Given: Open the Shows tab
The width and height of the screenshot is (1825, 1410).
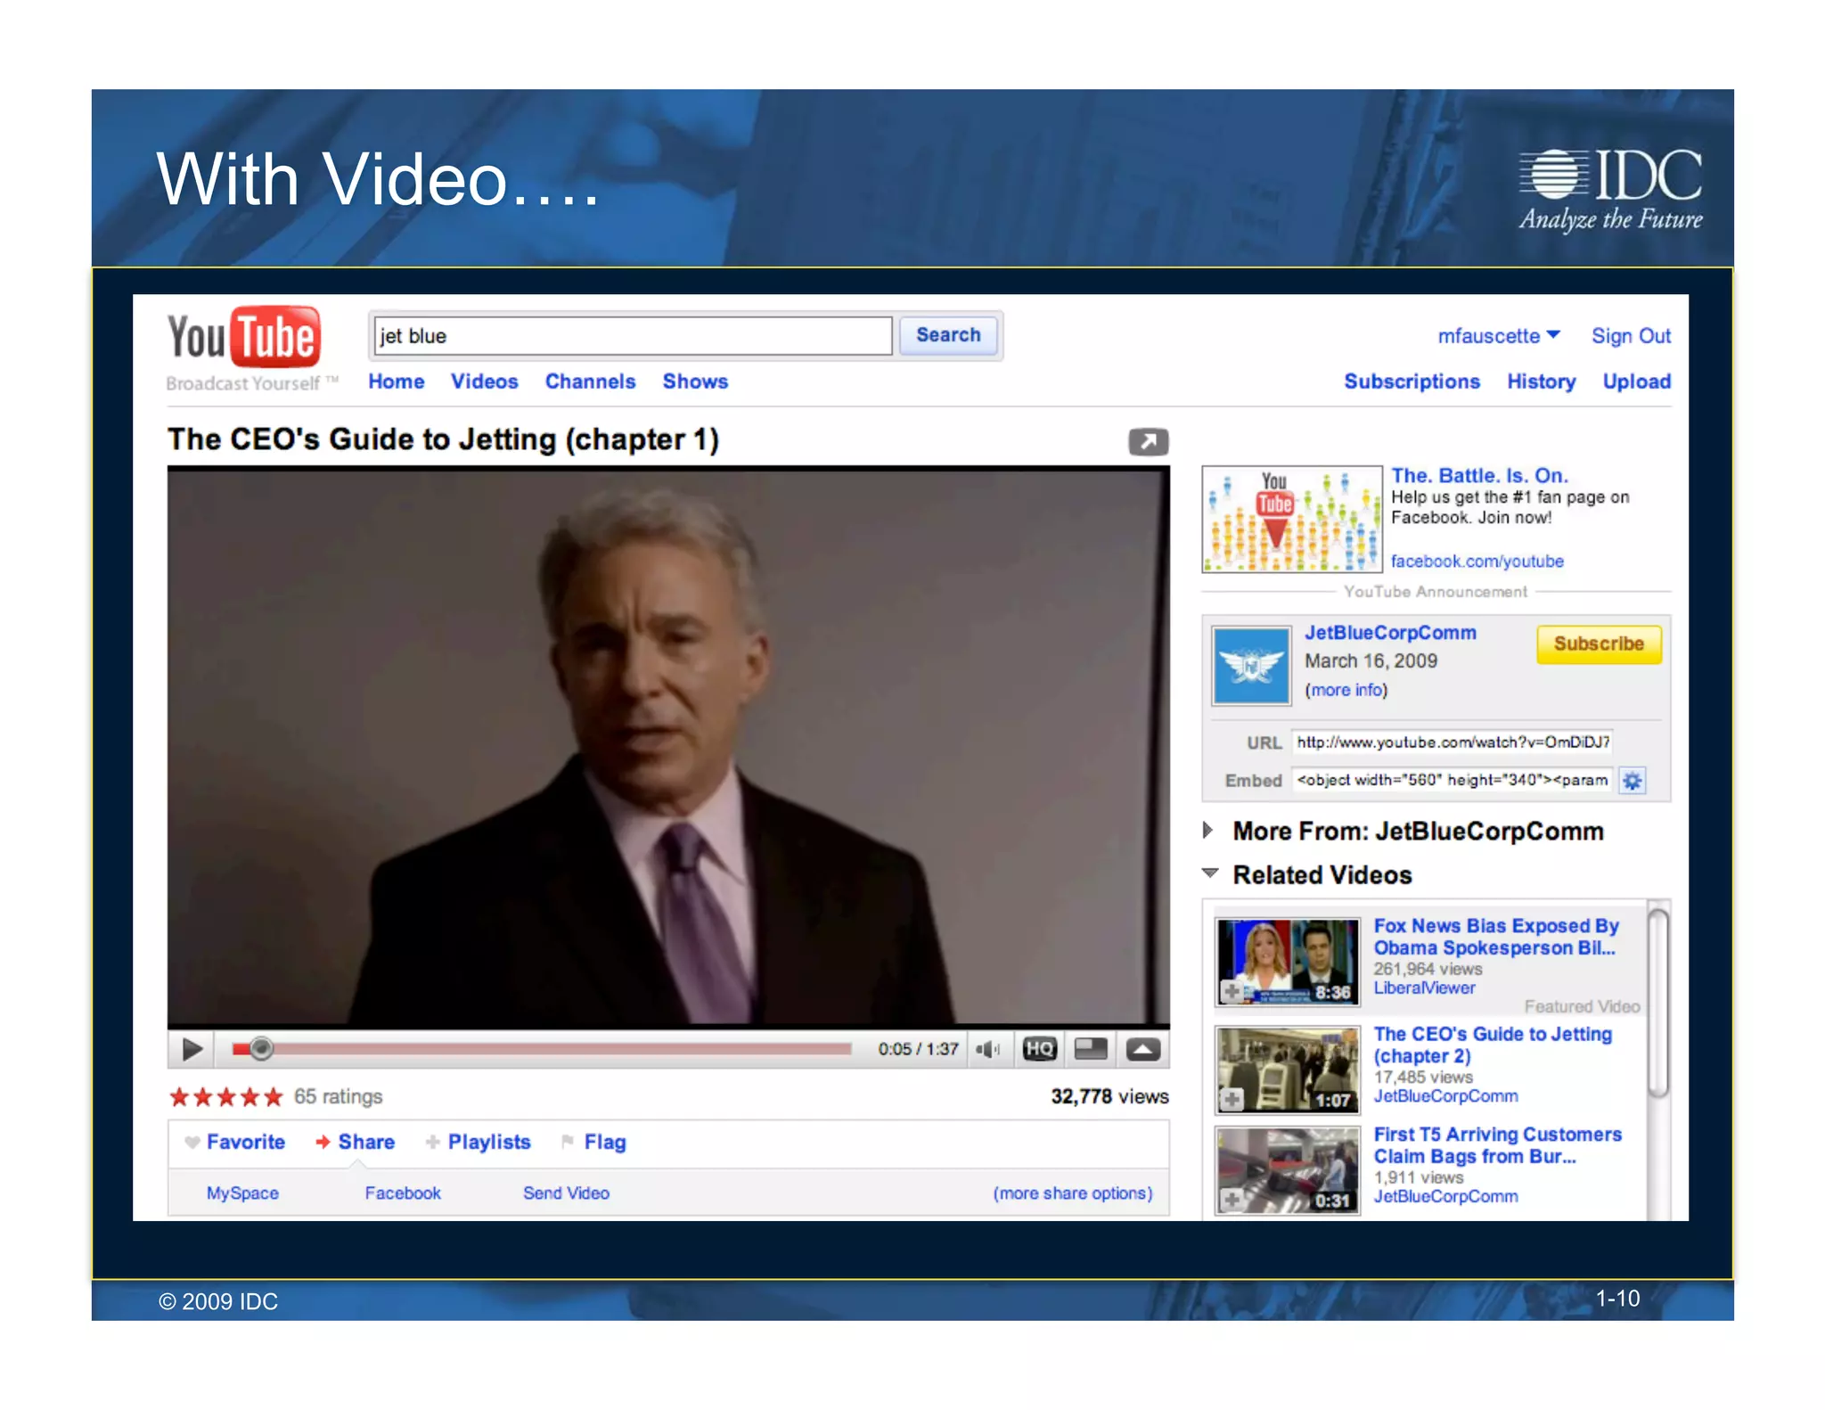Looking at the screenshot, I should tap(695, 381).
